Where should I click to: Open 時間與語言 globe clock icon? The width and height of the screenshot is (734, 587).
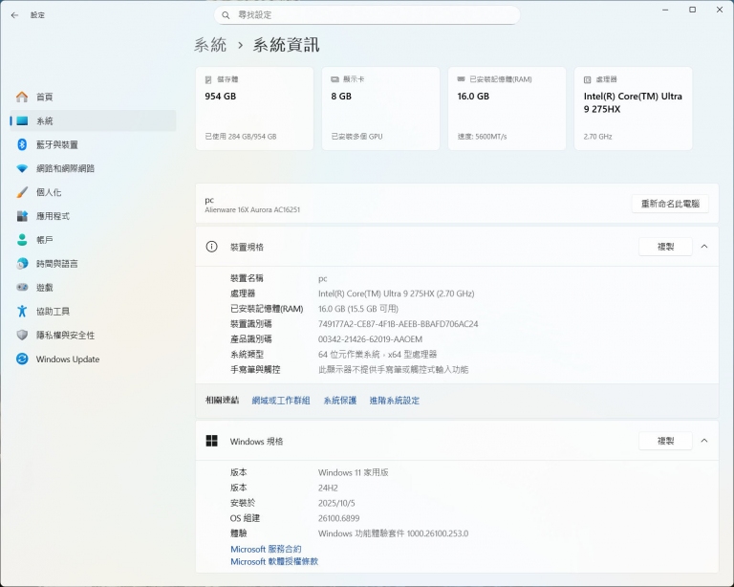tap(22, 264)
